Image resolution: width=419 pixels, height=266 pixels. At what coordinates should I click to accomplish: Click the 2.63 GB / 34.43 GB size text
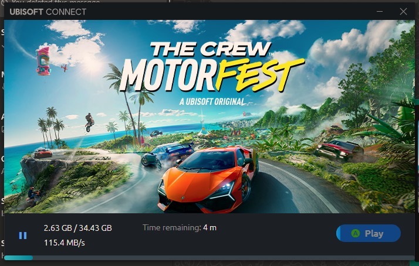78,228
